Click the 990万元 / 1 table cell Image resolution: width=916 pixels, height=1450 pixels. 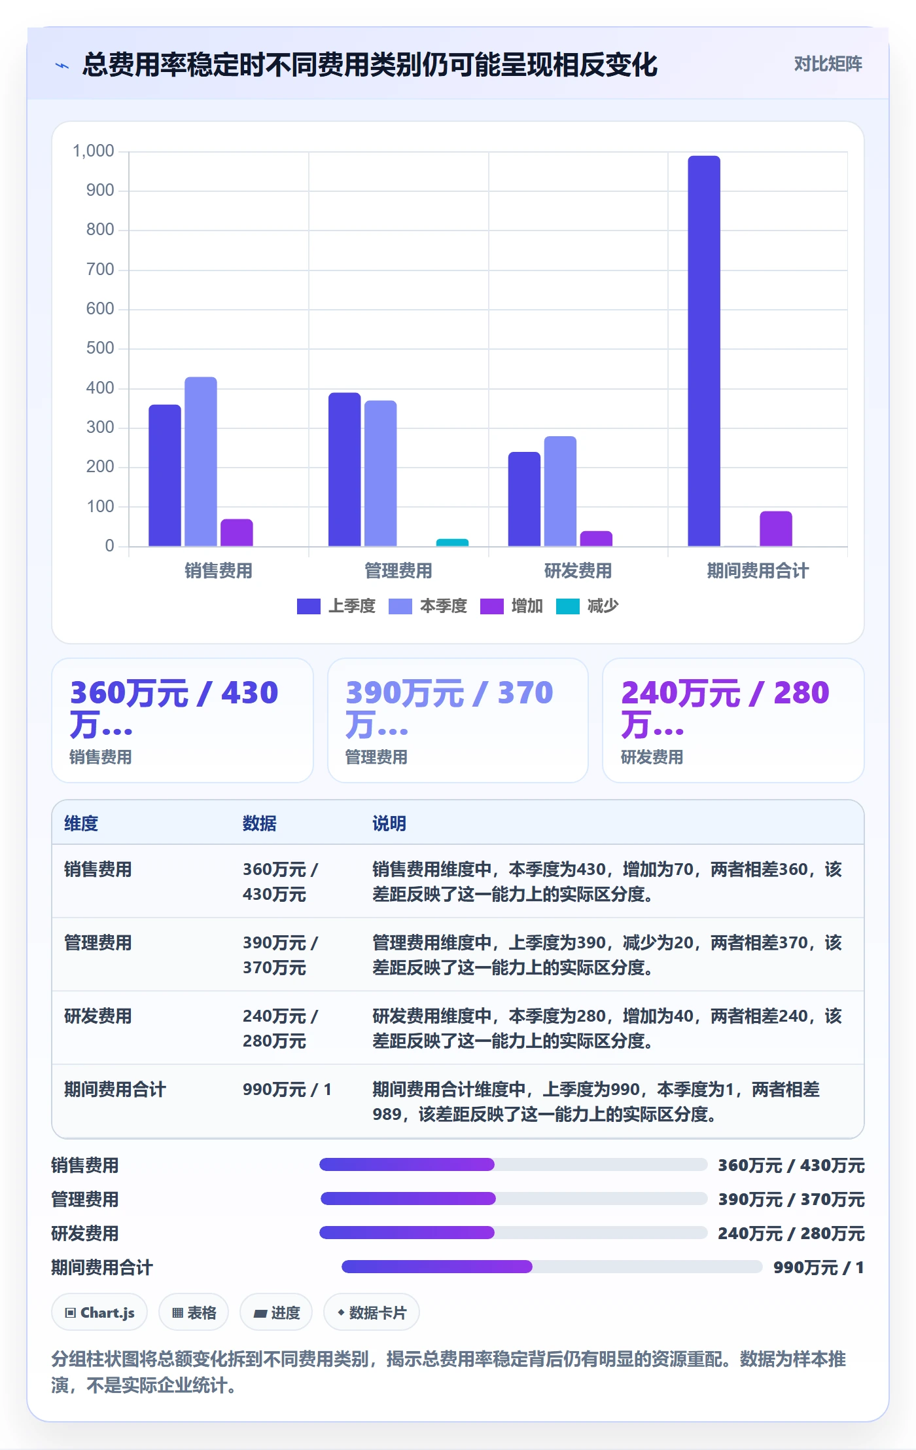point(287,1090)
